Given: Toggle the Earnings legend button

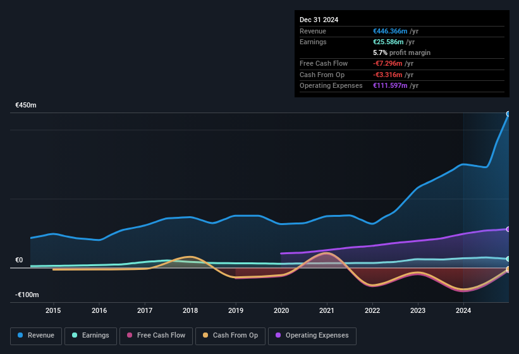Looking at the screenshot, I should click(x=90, y=336).
